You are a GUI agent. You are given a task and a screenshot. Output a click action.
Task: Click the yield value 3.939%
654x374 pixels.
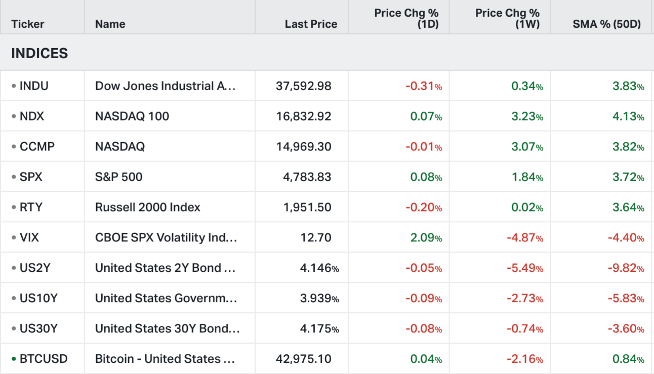click(319, 299)
